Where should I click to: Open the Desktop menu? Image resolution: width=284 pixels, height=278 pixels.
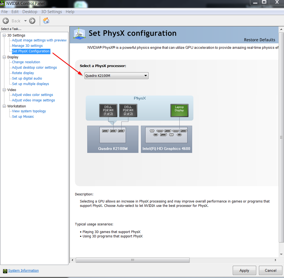[x=30, y=12]
